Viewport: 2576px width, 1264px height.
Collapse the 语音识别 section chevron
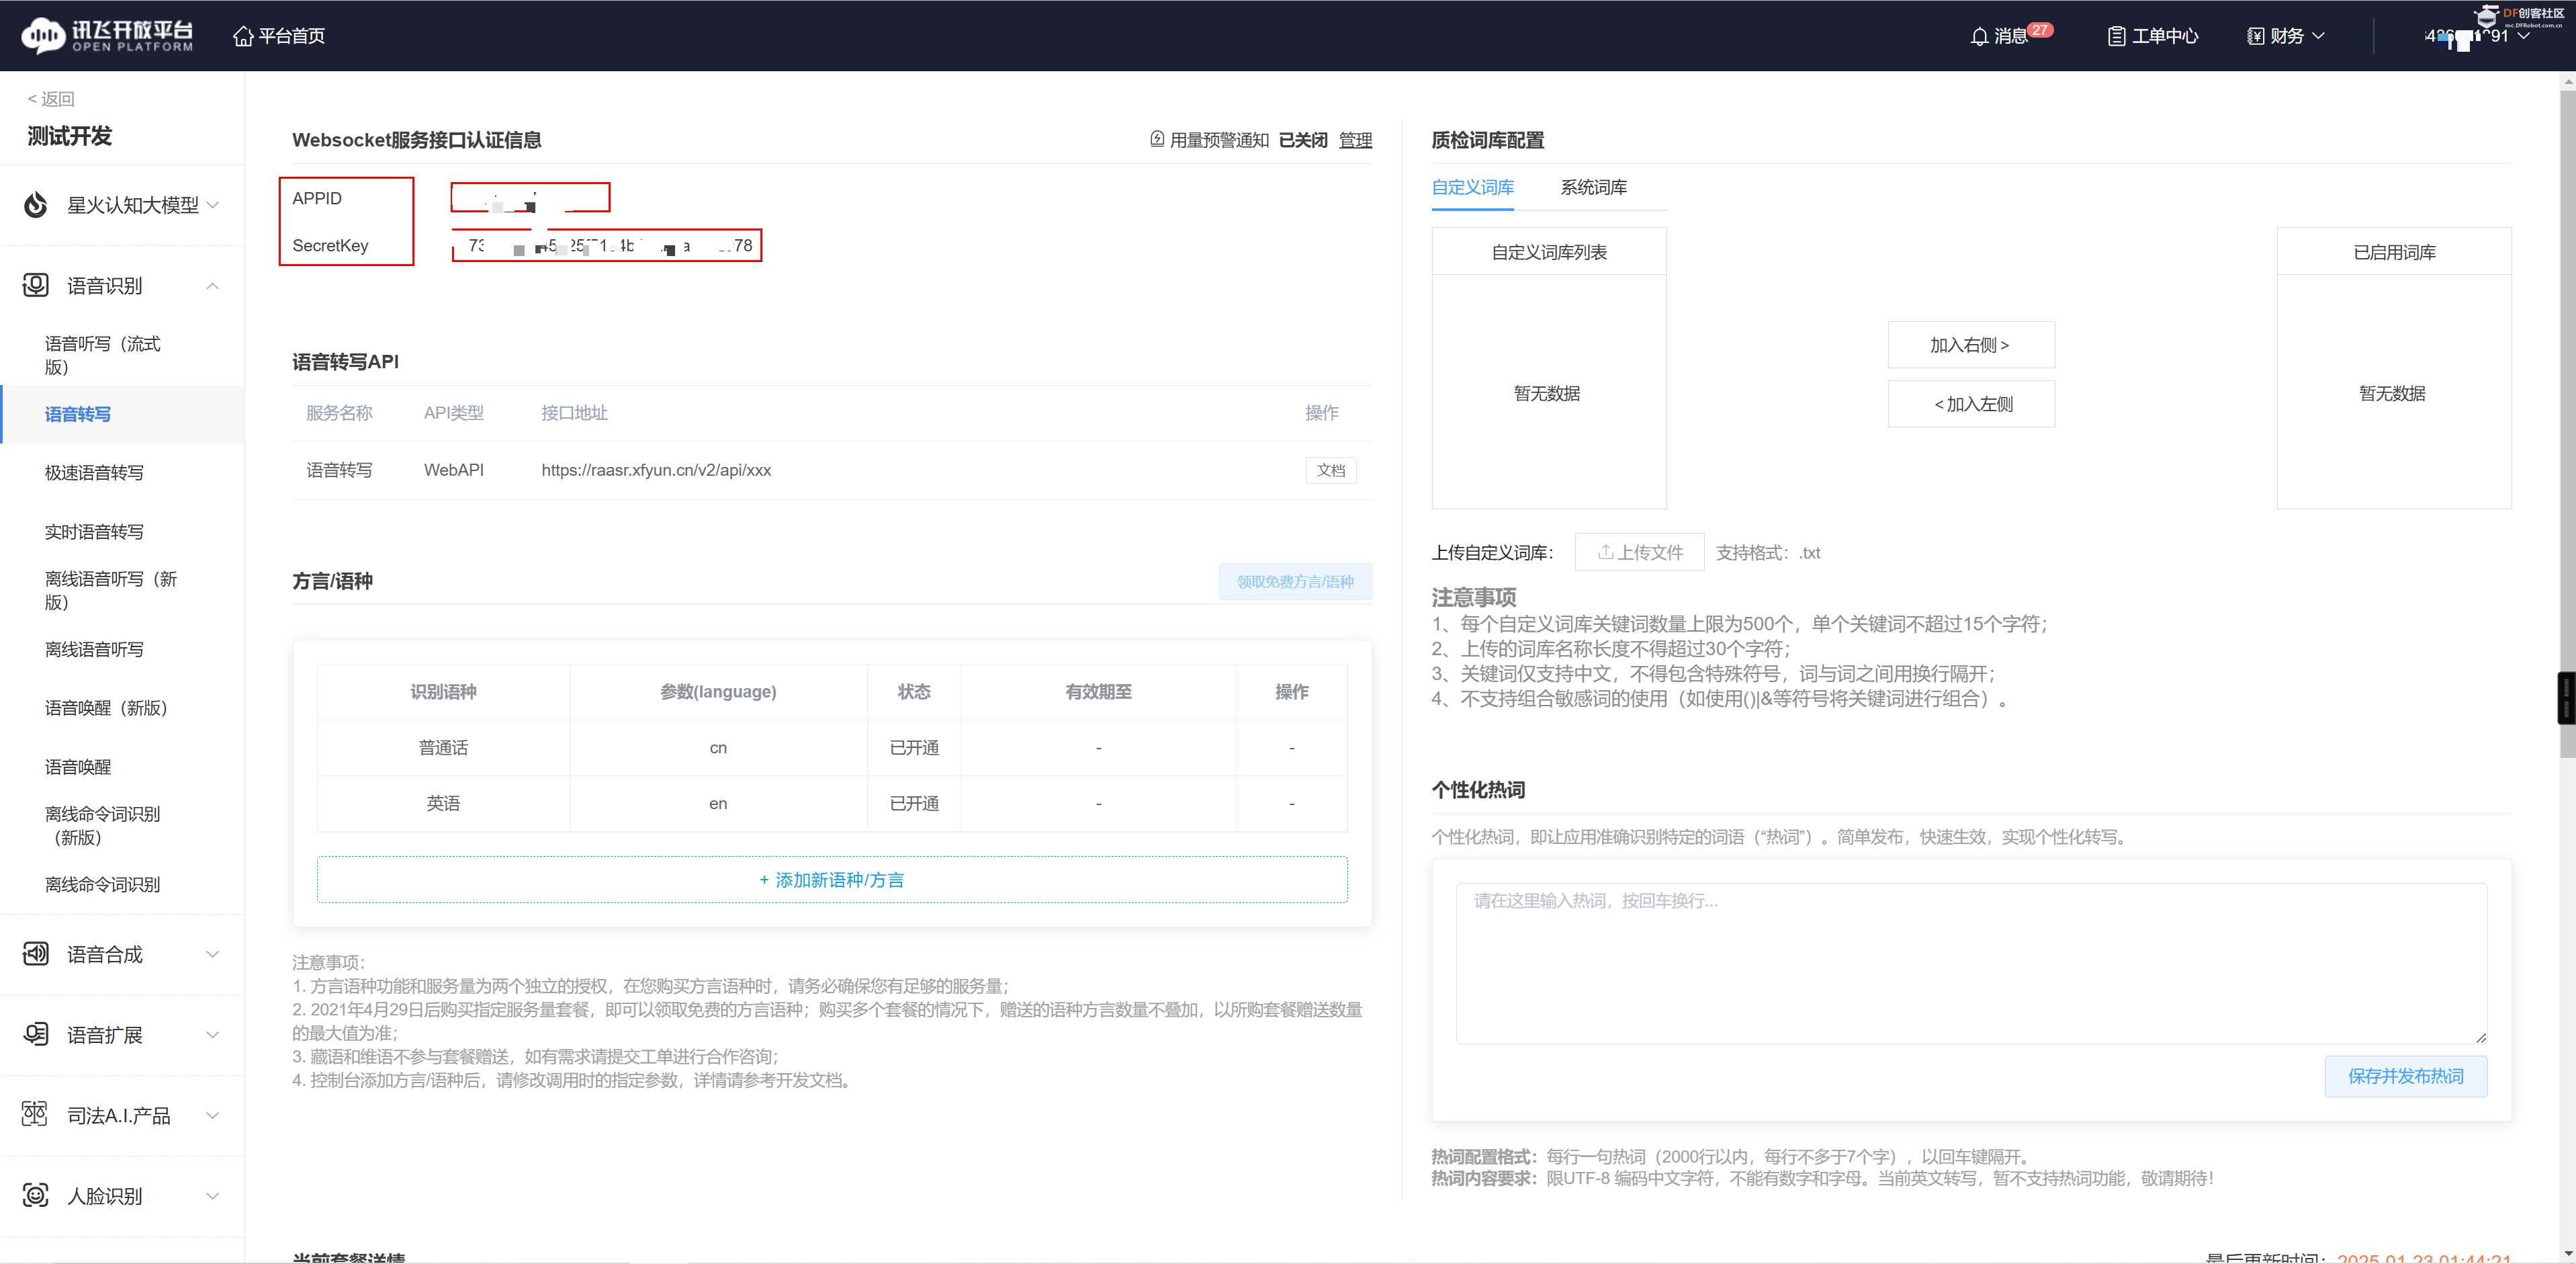point(212,285)
